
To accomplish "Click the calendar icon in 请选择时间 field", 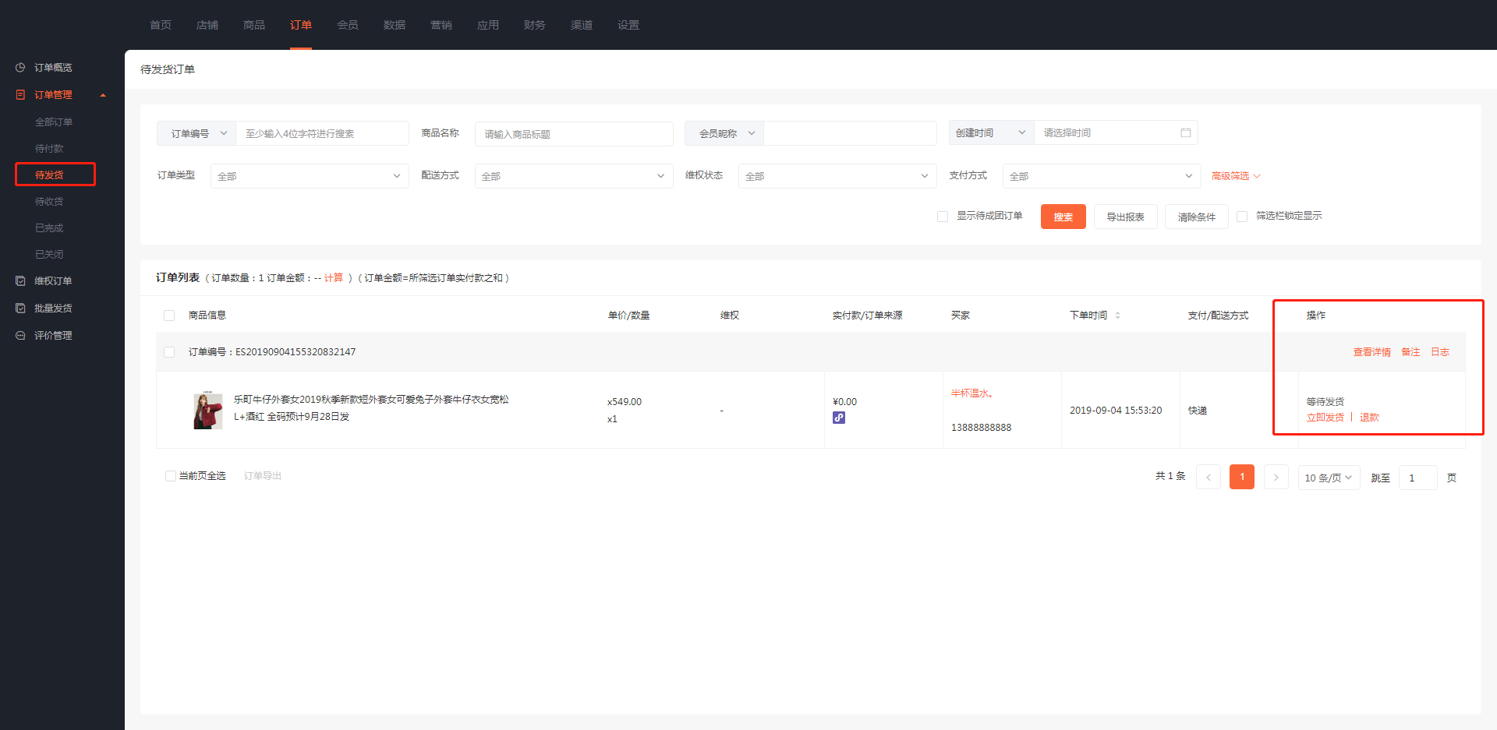I will 1185,133.
